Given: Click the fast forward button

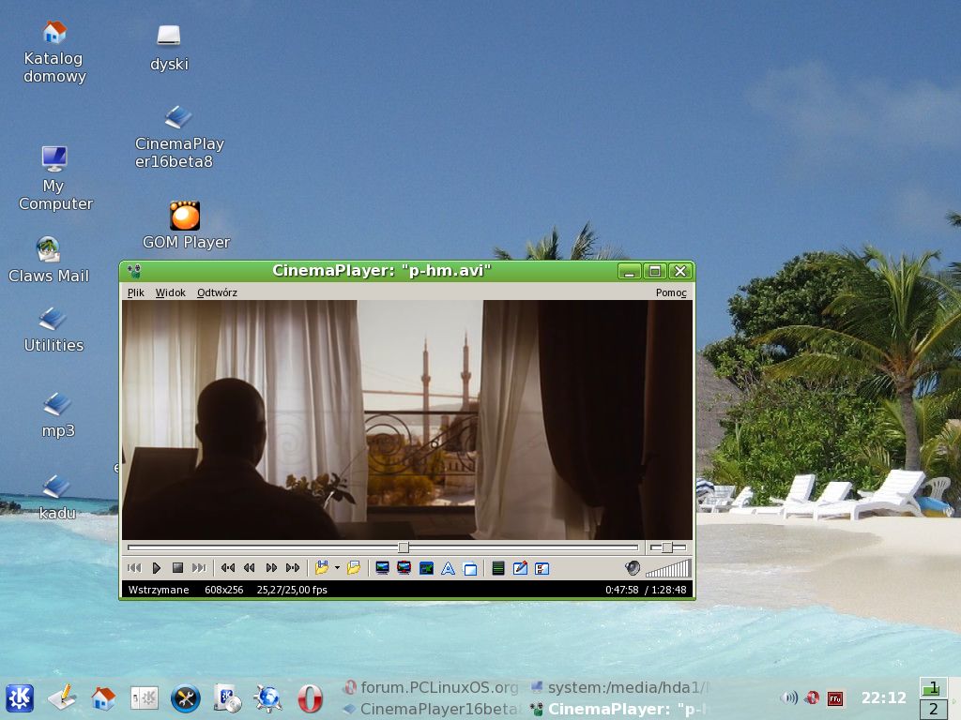Looking at the screenshot, I should coord(271,568).
